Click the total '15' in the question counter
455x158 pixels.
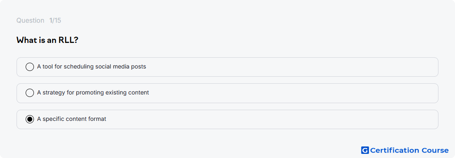coord(58,21)
